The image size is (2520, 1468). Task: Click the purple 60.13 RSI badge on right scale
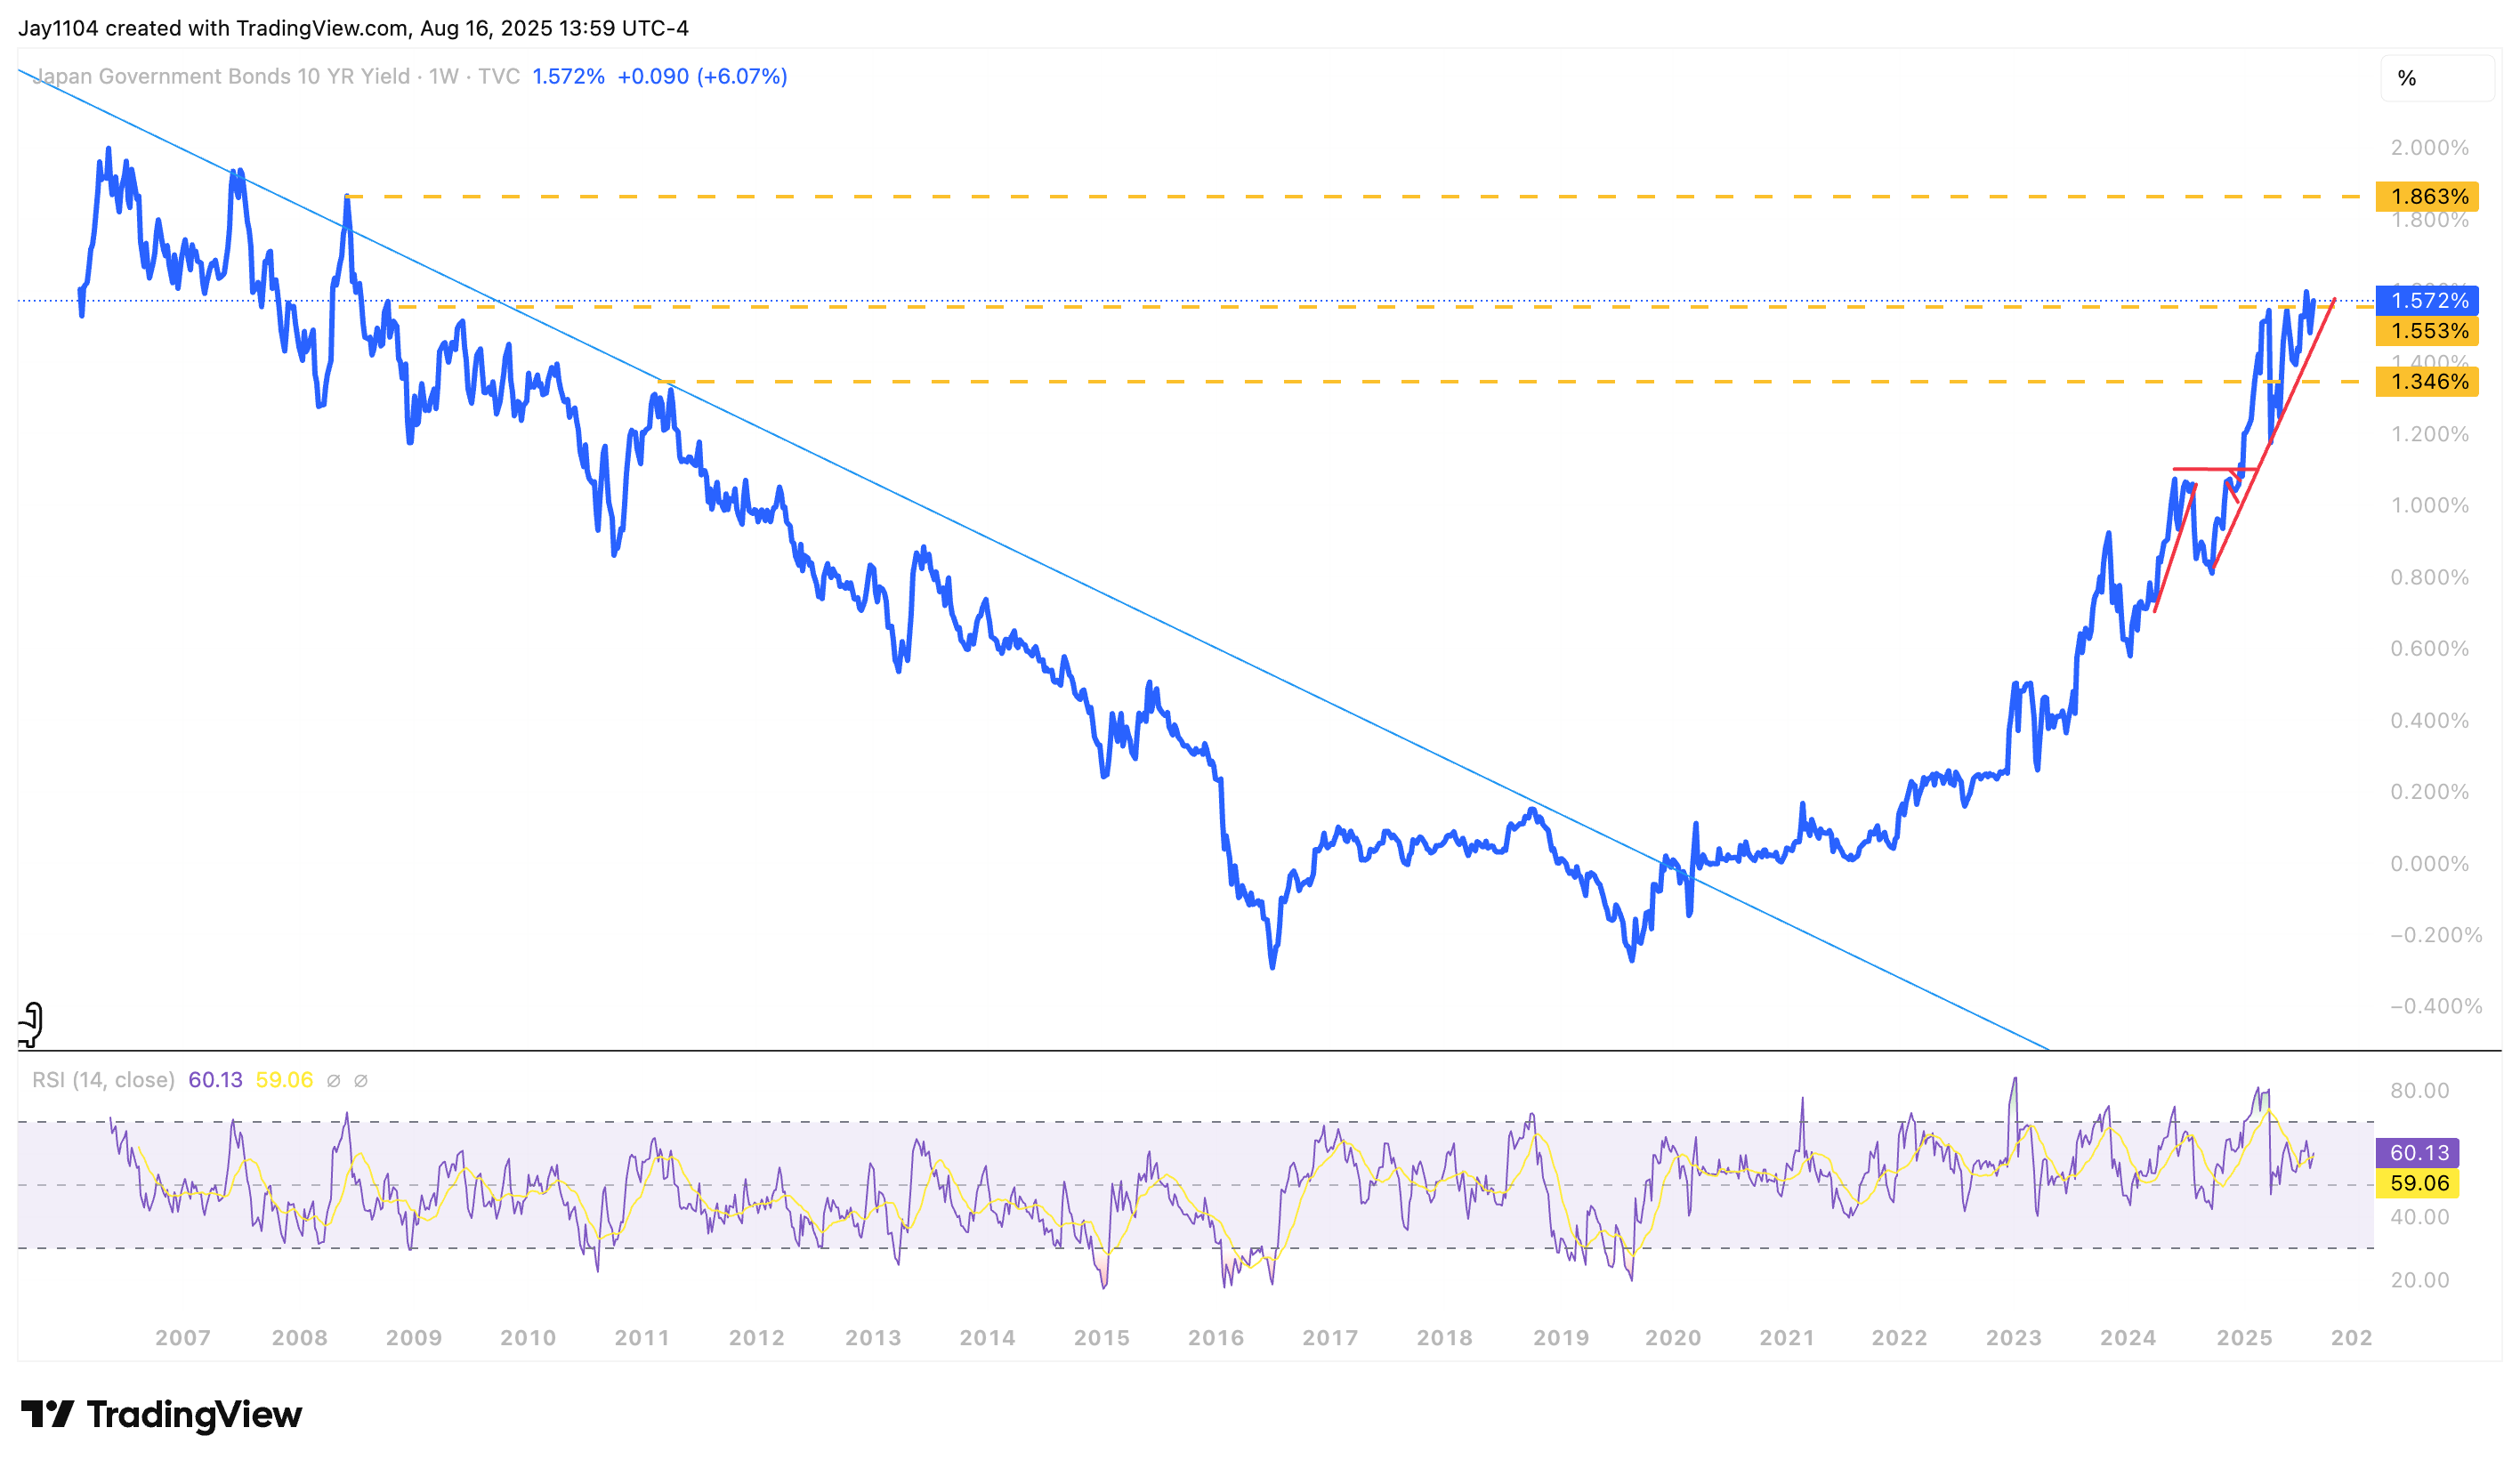pyautogui.click(x=2424, y=1153)
